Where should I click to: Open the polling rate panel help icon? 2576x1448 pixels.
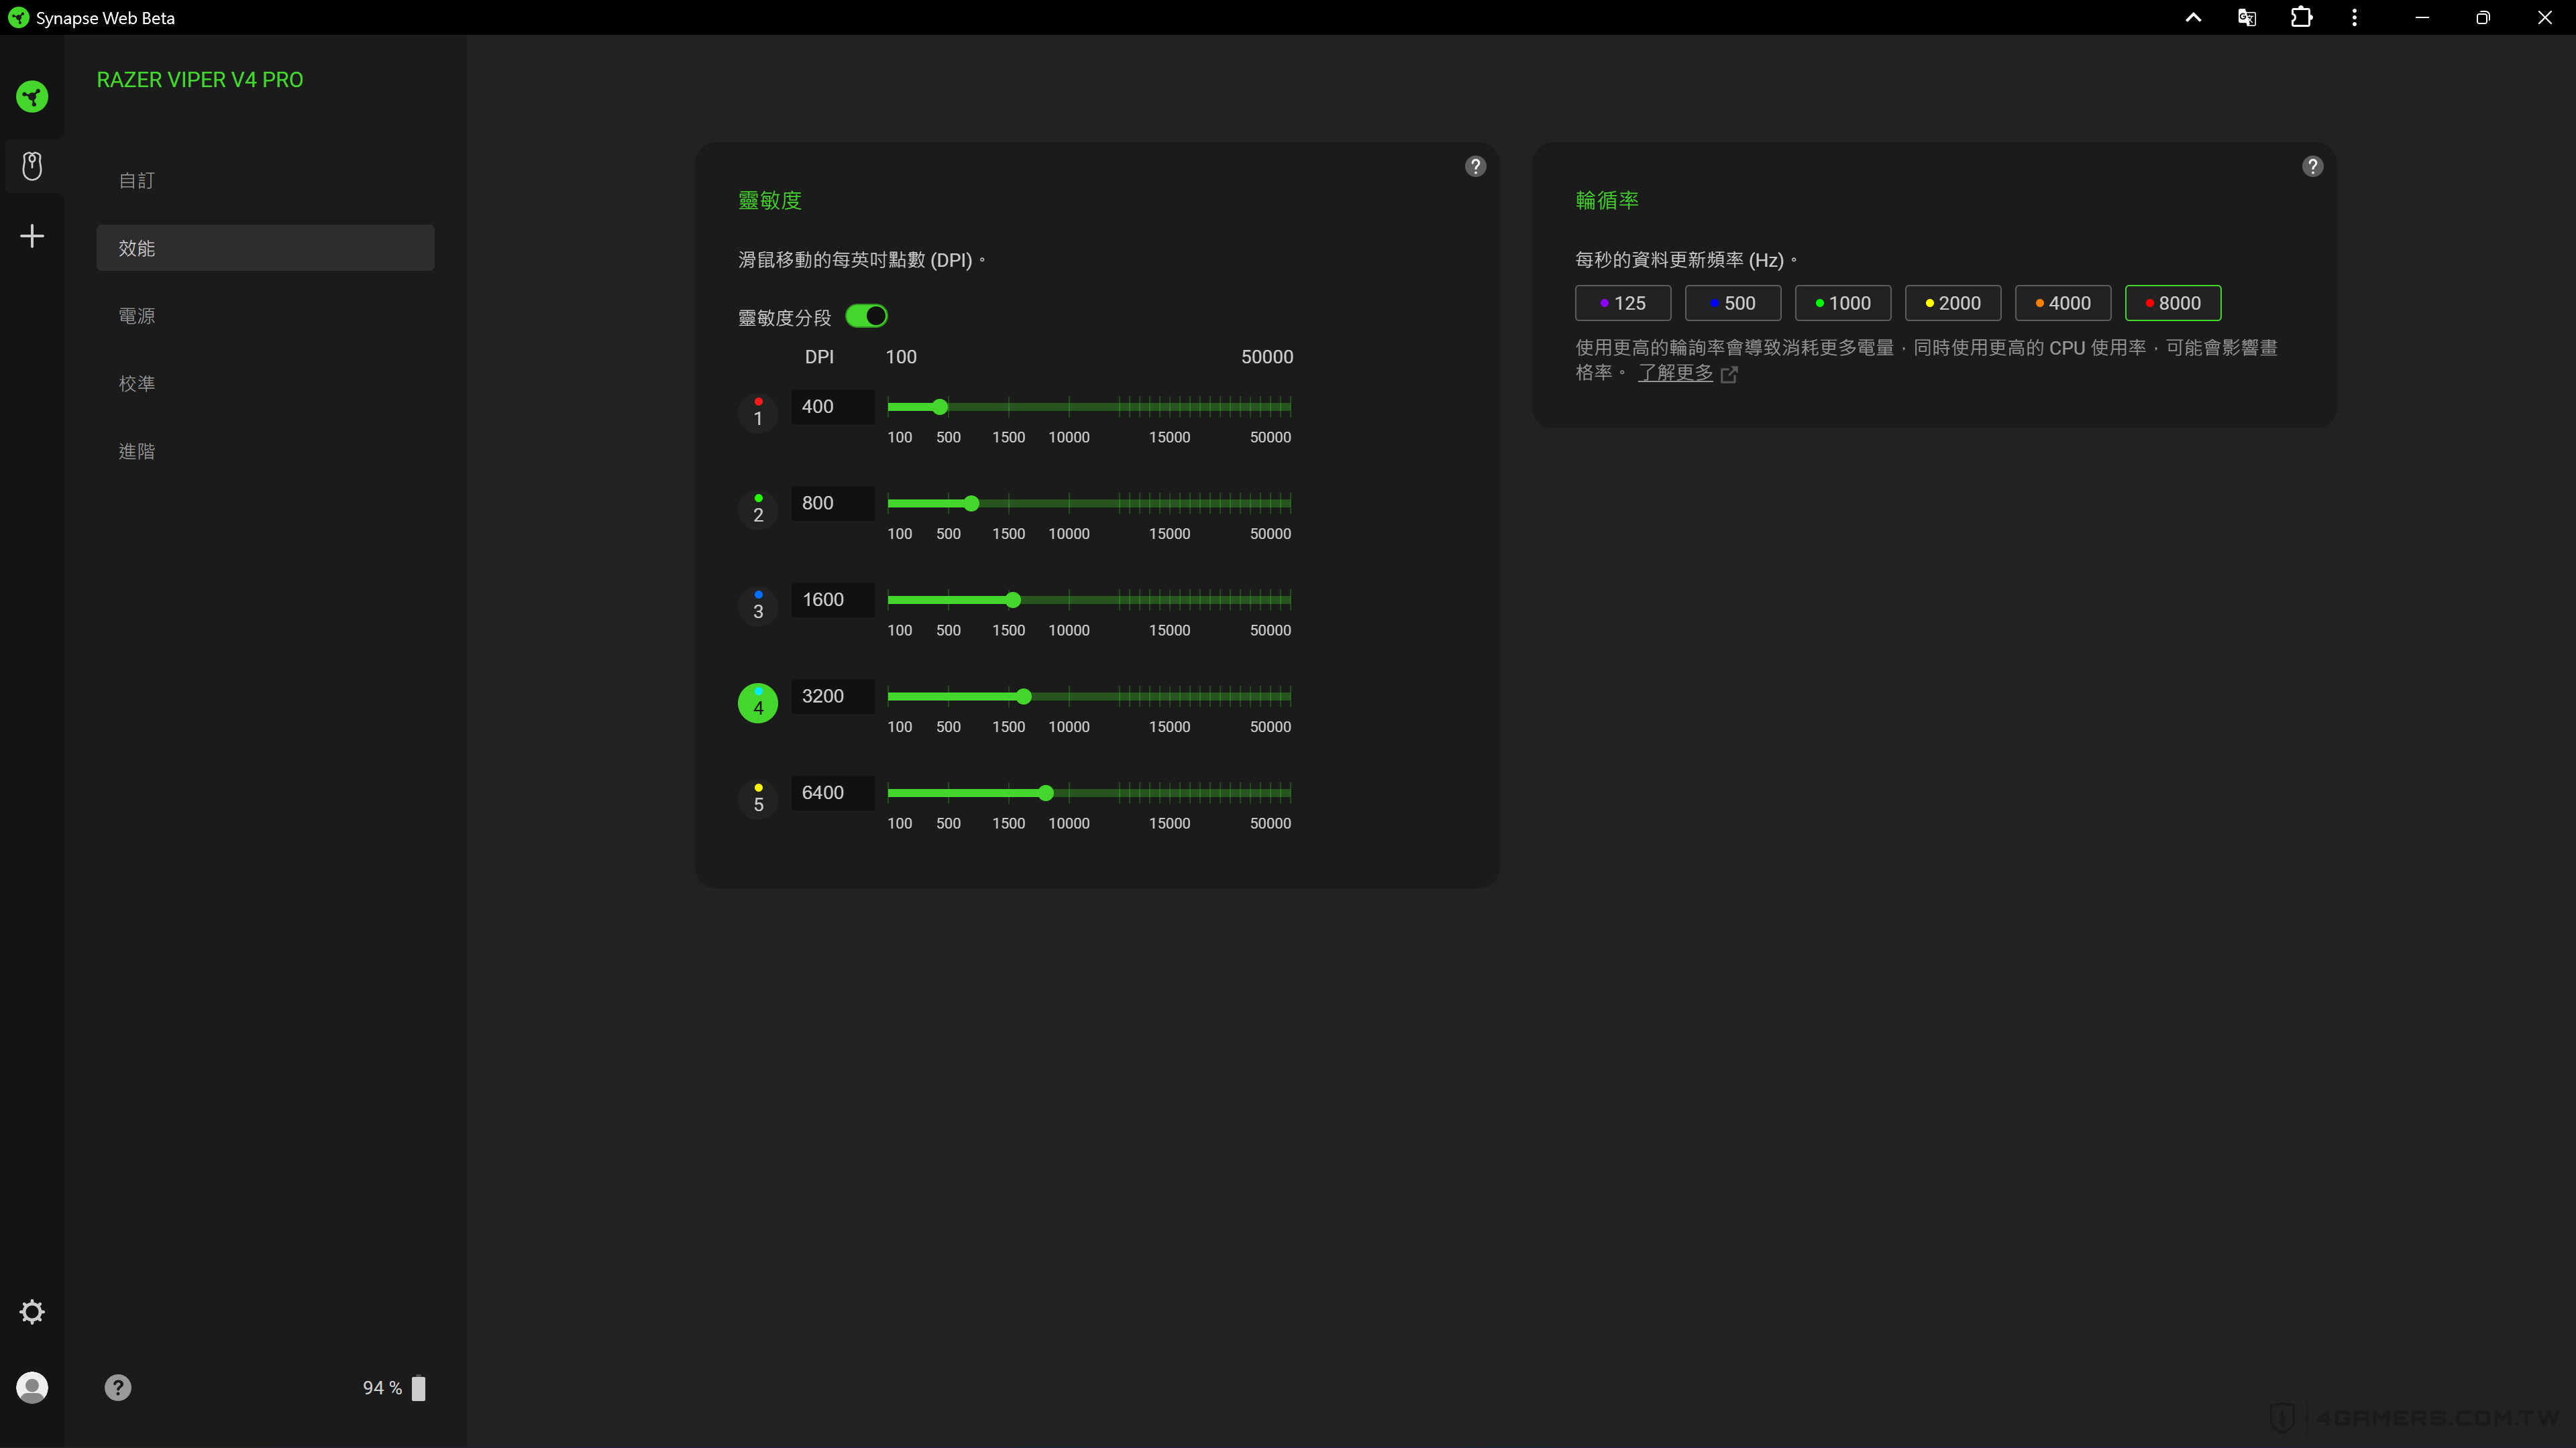[2312, 166]
